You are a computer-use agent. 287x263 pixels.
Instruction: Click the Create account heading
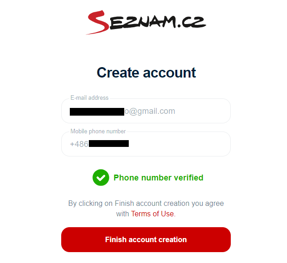coord(146,73)
